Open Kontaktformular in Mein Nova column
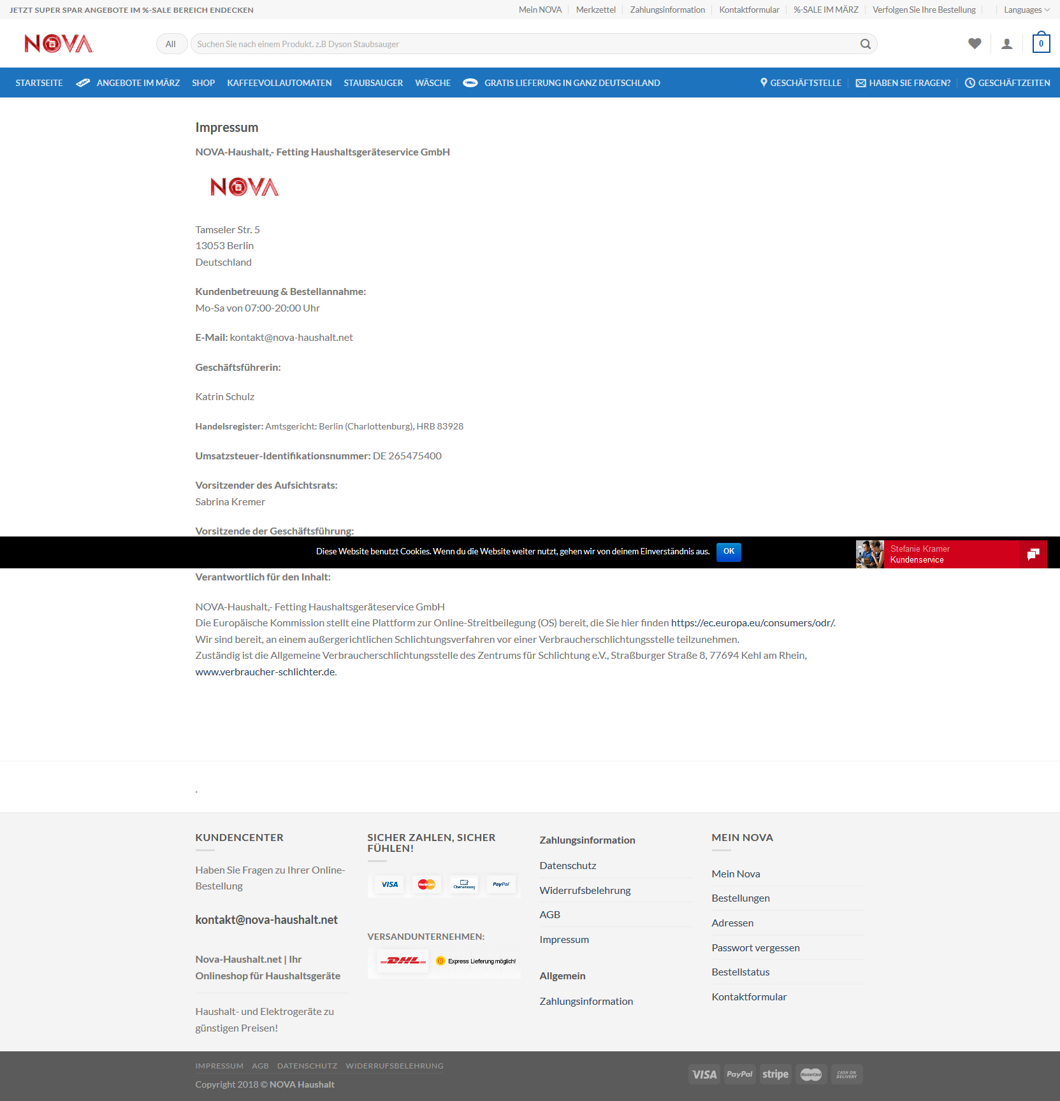This screenshot has height=1101, width=1060. click(x=749, y=997)
